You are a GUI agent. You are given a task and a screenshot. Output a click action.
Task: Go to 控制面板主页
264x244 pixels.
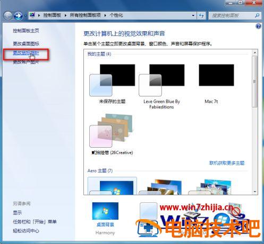26,31
